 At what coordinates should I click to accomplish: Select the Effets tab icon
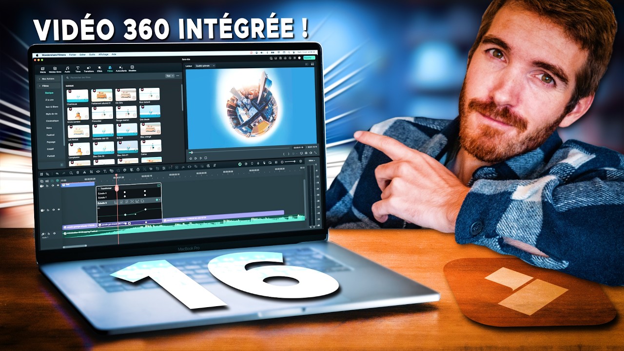pos(99,68)
